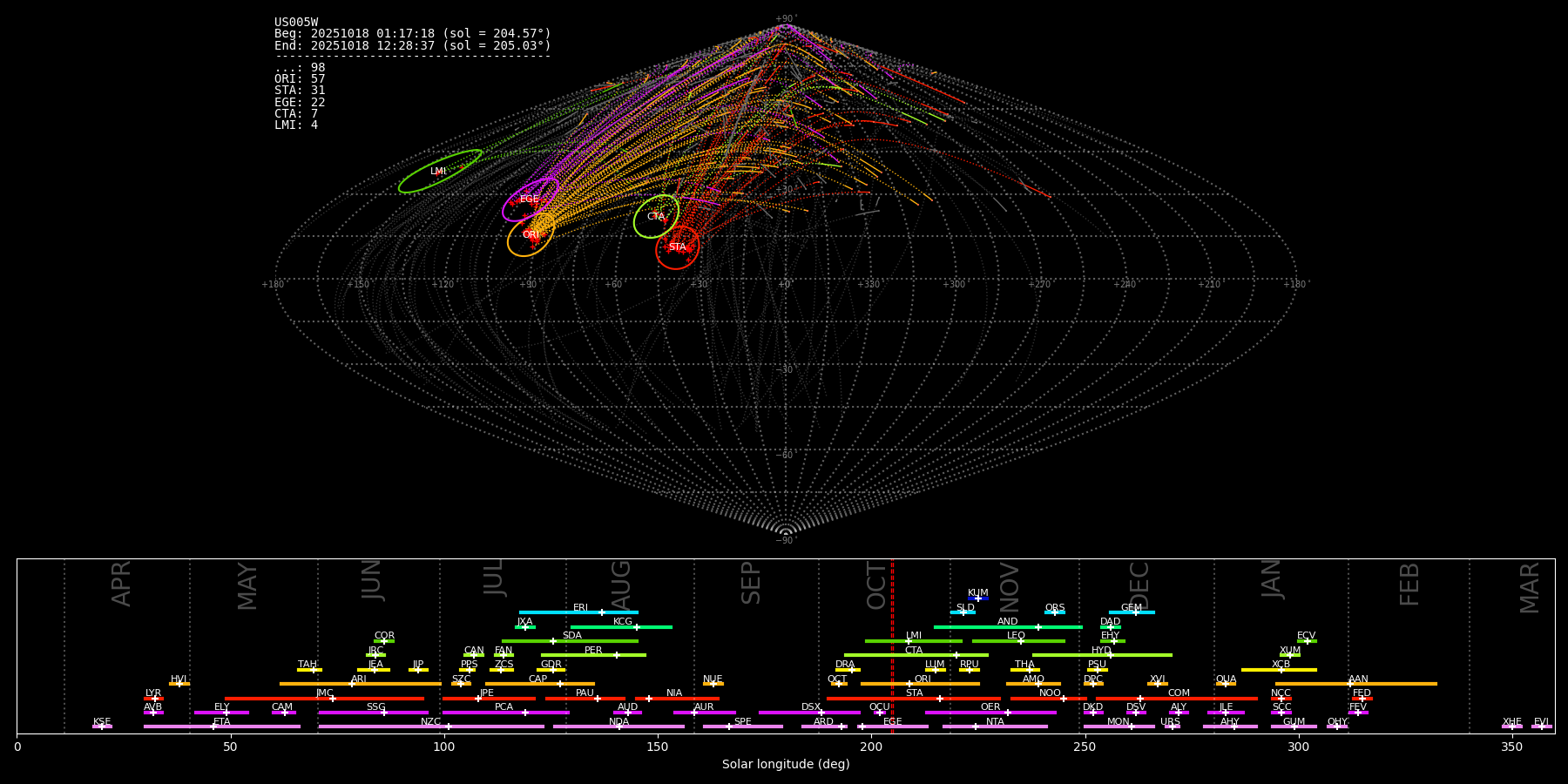
Task: Click the SDA shower label in the timeline
Action: click(x=571, y=636)
